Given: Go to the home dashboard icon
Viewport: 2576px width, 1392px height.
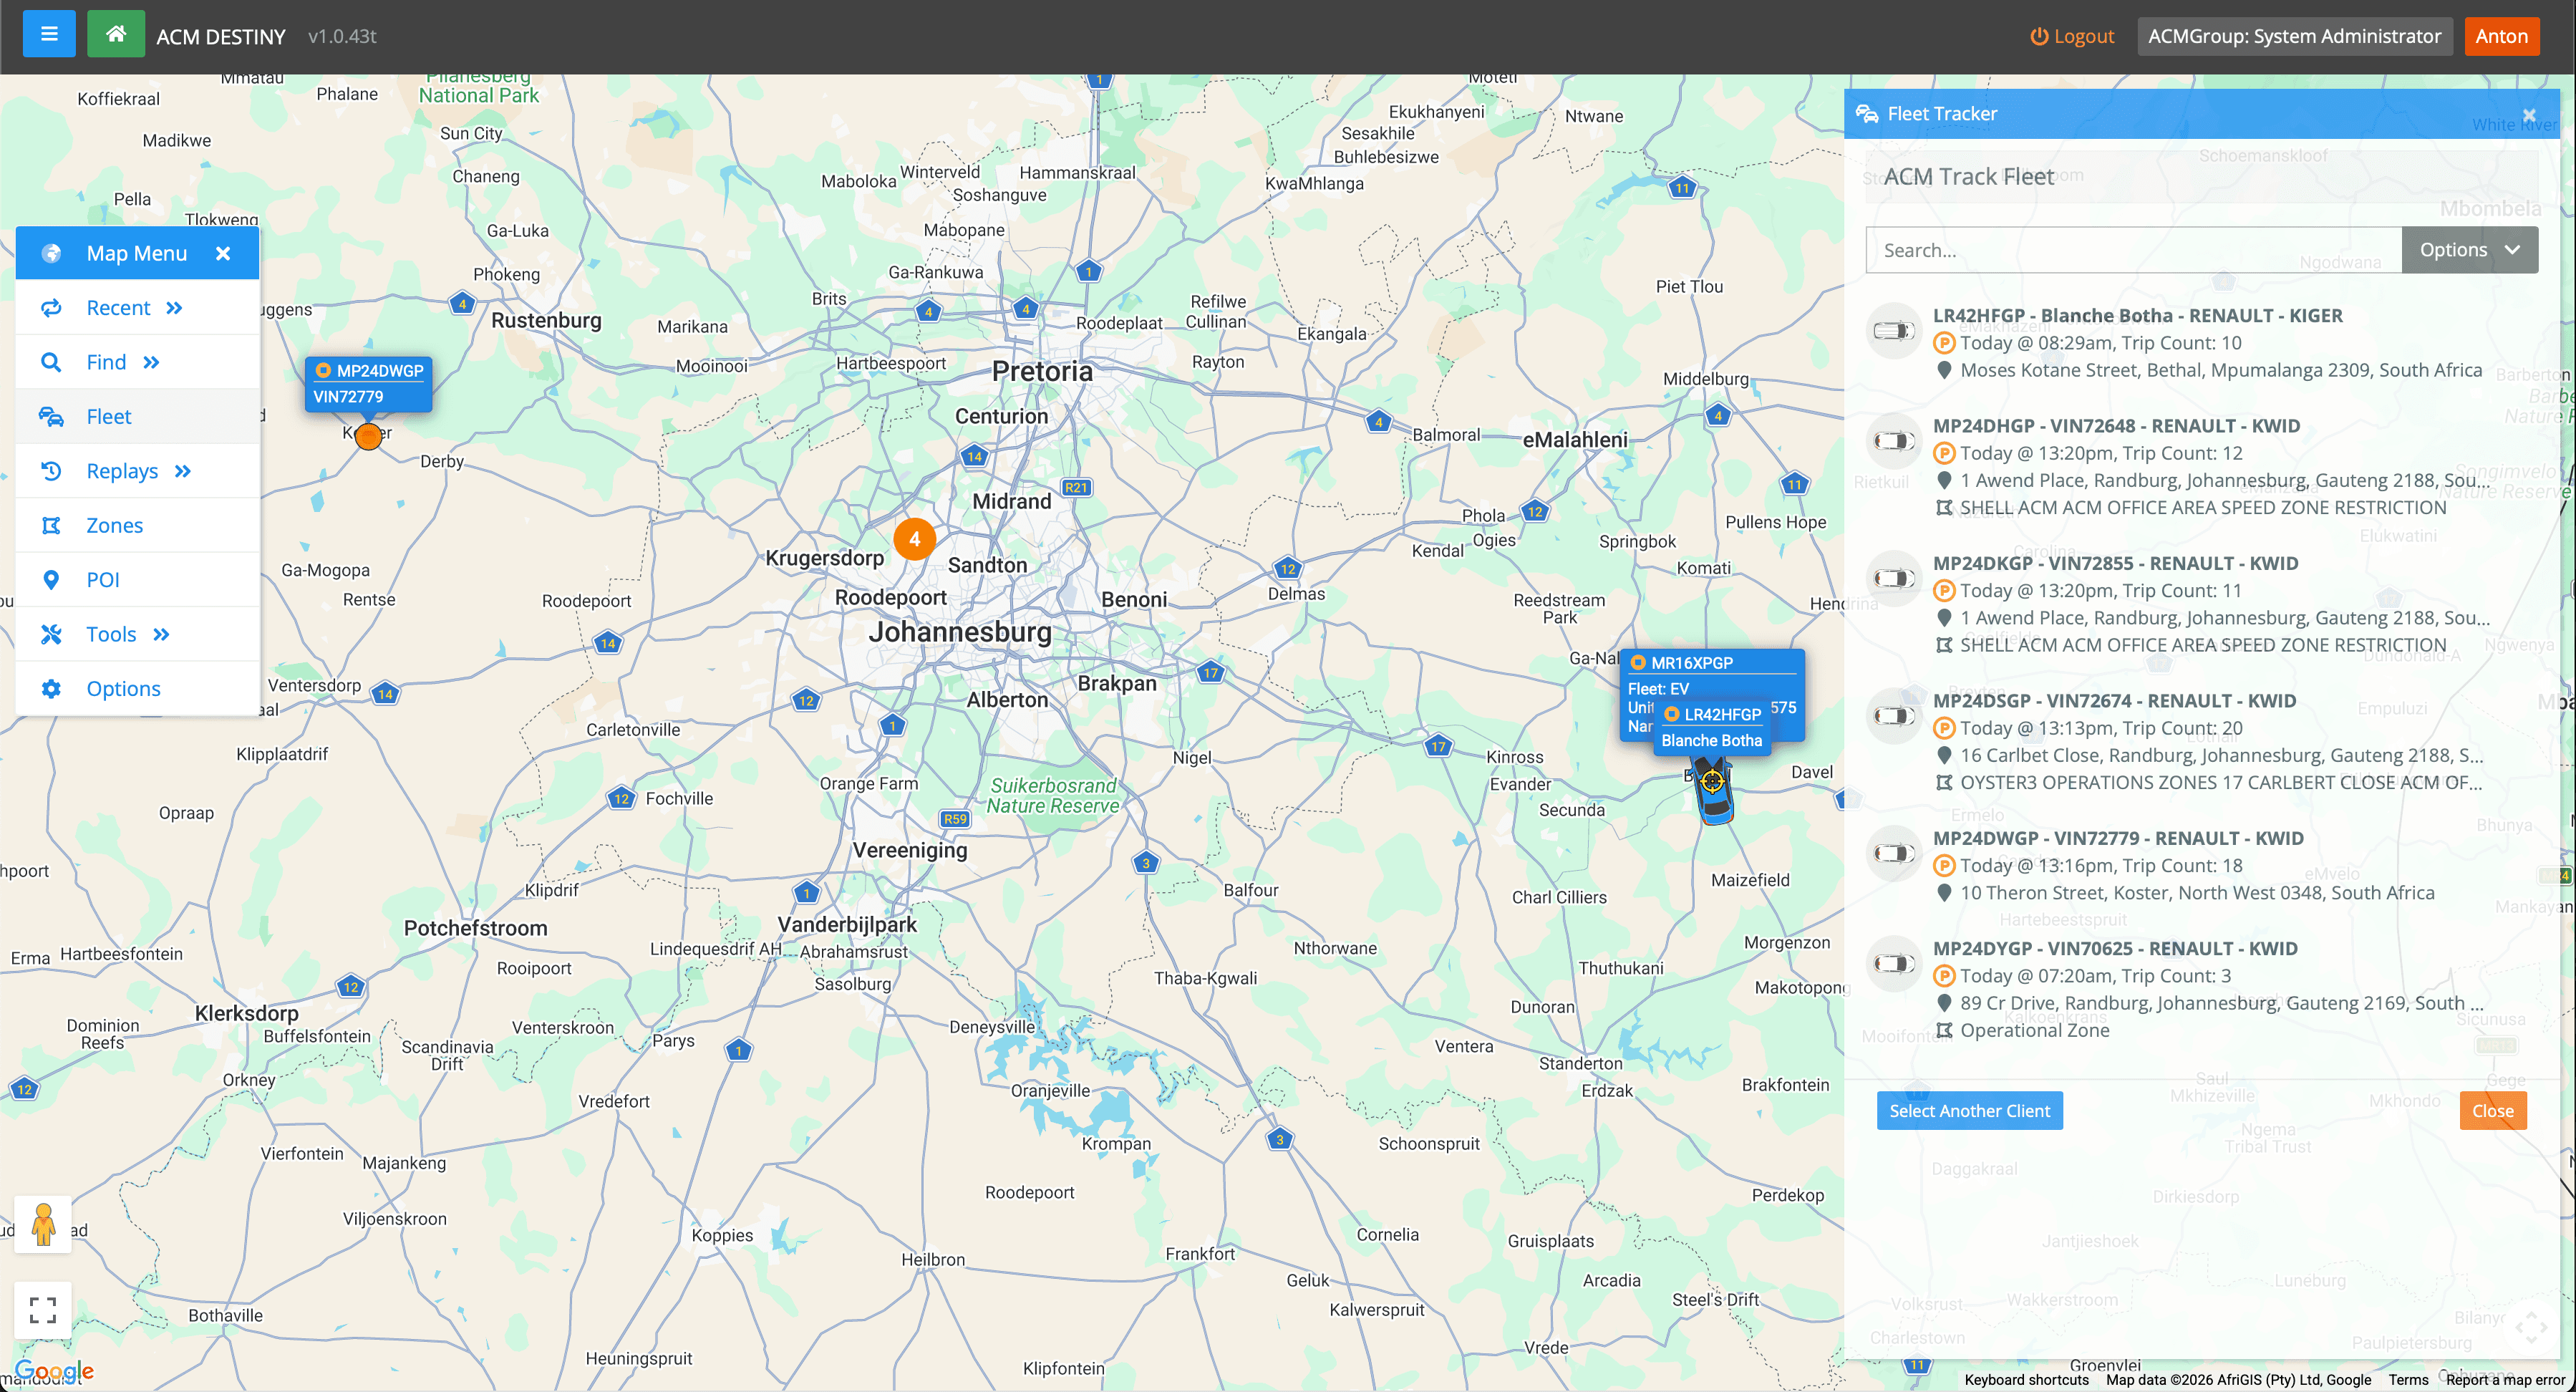Looking at the screenshot, I should 116,35.
